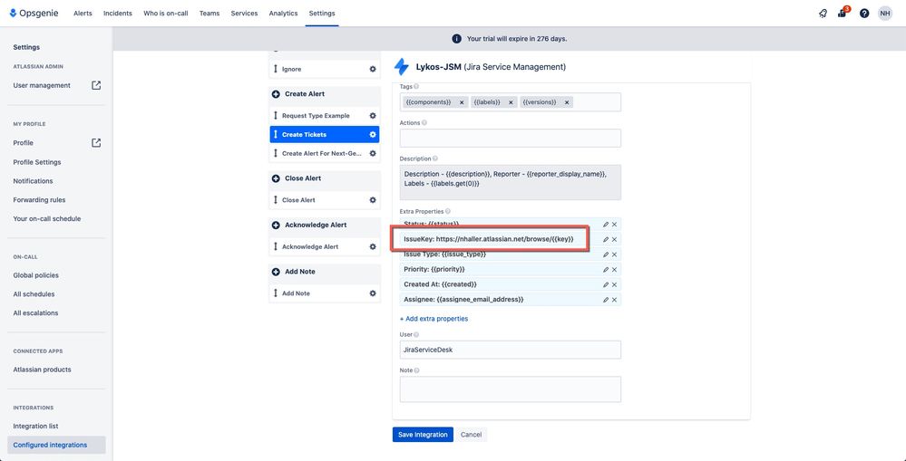This screenshot has width=906, height=461.
Task: Open Atlassian products in sidebar
Action: pos(43,370)
